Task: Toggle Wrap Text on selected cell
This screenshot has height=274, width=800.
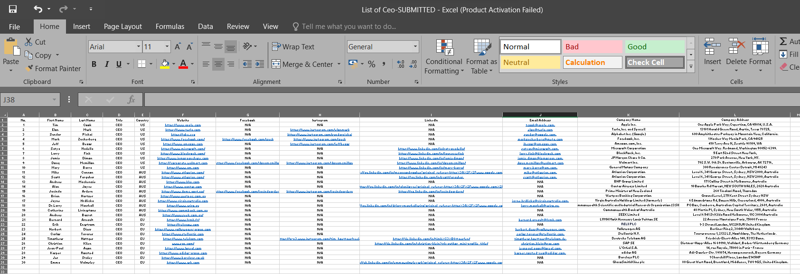Action: point(293,46)
